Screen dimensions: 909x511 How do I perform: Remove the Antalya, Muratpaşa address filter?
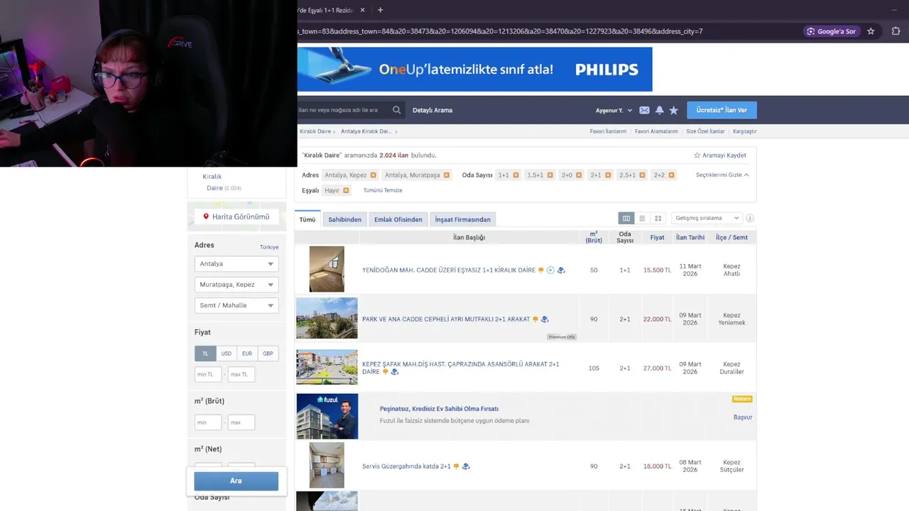click(446, 175)
